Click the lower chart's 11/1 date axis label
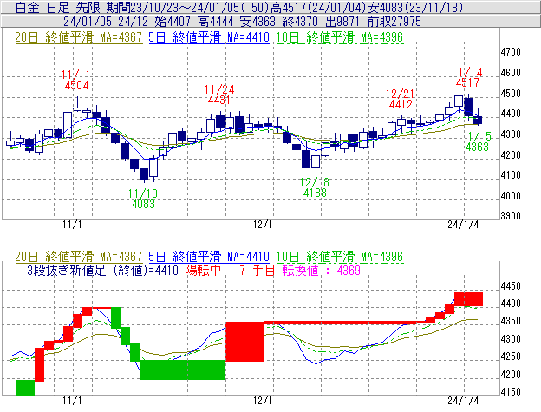The image size is (541, 412). 72,400
